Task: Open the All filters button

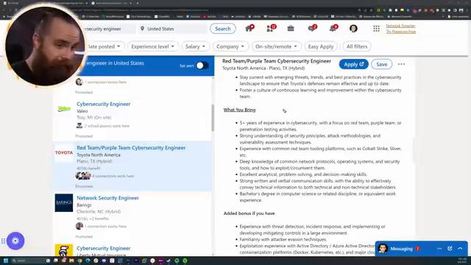Action: click(357, 46)
